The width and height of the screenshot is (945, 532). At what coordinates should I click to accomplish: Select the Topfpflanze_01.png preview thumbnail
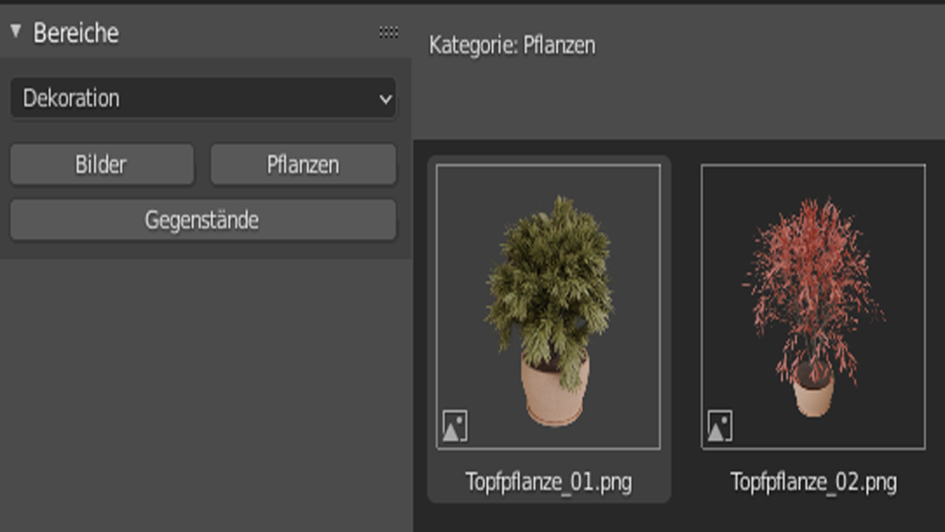tap(548, 307)
